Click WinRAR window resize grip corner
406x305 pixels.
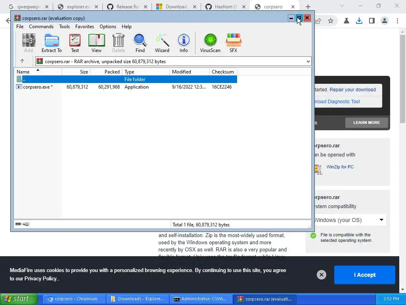309,226
